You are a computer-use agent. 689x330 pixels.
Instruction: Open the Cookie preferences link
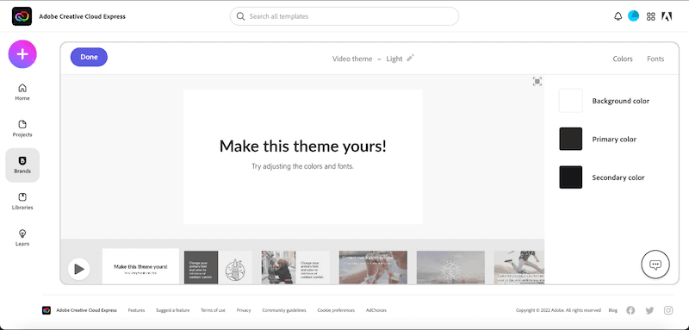pyautogui.click(x=336, y=310)
